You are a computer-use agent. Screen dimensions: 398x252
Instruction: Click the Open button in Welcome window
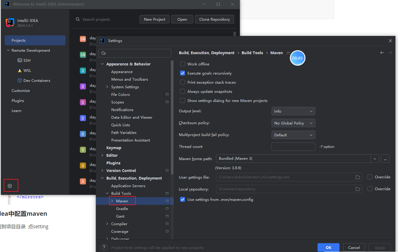coord(182,19)
